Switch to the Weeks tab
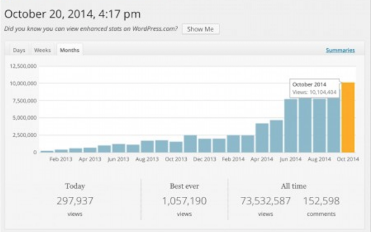371x232 pixels. (x=42, y=50)
